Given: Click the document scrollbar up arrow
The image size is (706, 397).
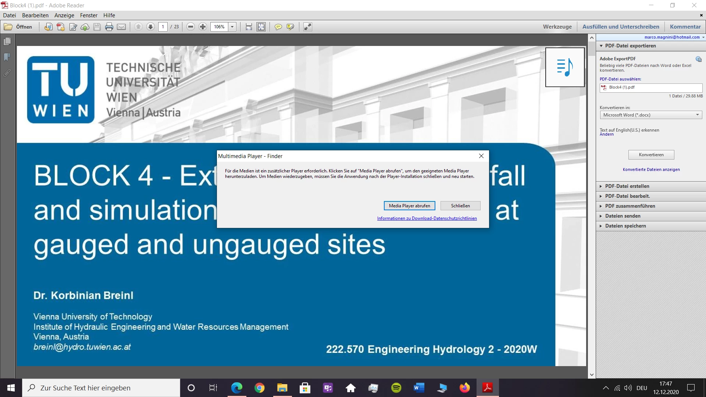Looking at the screenshot, I should pos(592,38).
